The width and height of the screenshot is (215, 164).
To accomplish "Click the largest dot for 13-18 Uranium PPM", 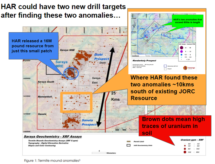I will pyautogui.click(x=181, y=48).
